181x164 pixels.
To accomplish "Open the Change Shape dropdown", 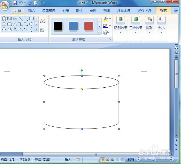I will (106, 33).
